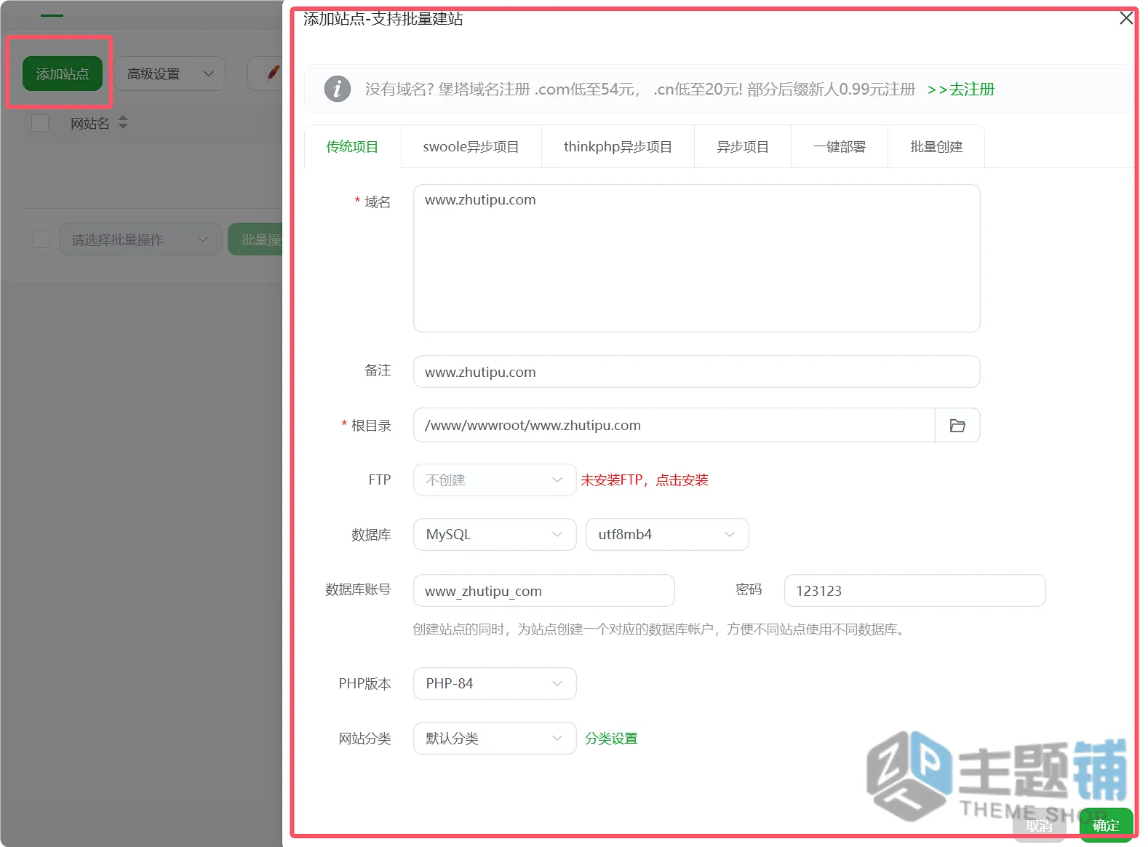
Task: Click the 数据库账号 input field
Action: 543,591
